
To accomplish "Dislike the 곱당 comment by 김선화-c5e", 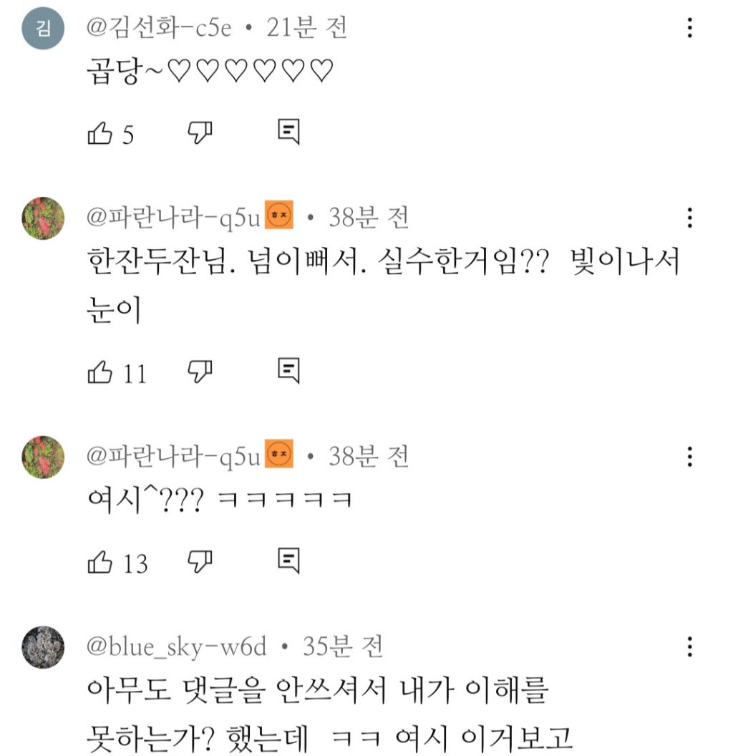I will [x=201, y=132].
